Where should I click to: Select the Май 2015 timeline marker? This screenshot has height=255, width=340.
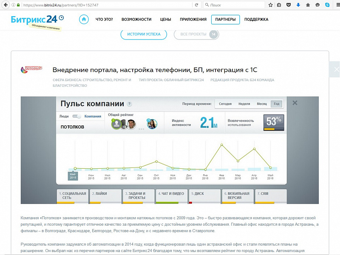[x=73, y=176]
